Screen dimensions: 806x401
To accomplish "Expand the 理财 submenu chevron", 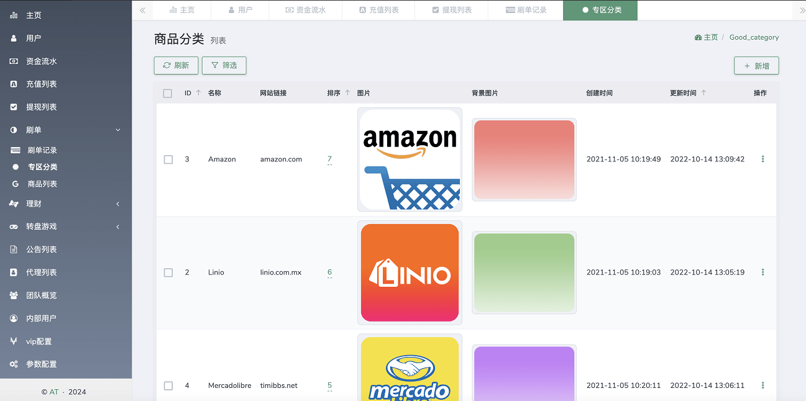I will coord(118,204).
